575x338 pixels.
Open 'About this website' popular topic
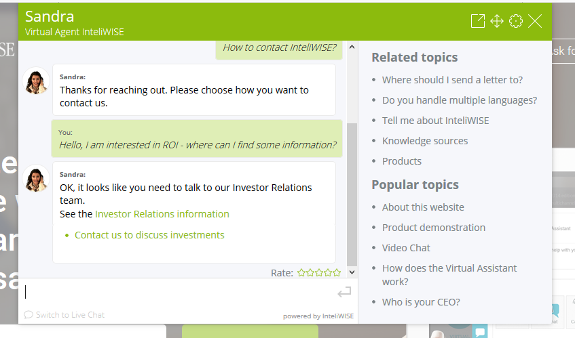pos(423,207)
